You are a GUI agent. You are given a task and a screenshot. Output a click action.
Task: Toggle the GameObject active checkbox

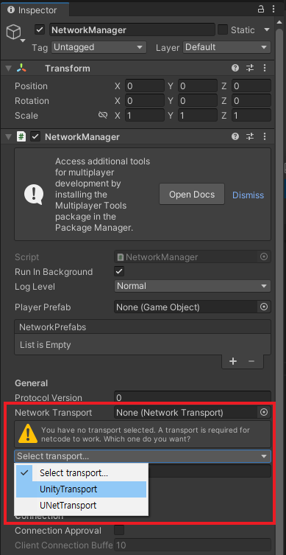(40, 29)
